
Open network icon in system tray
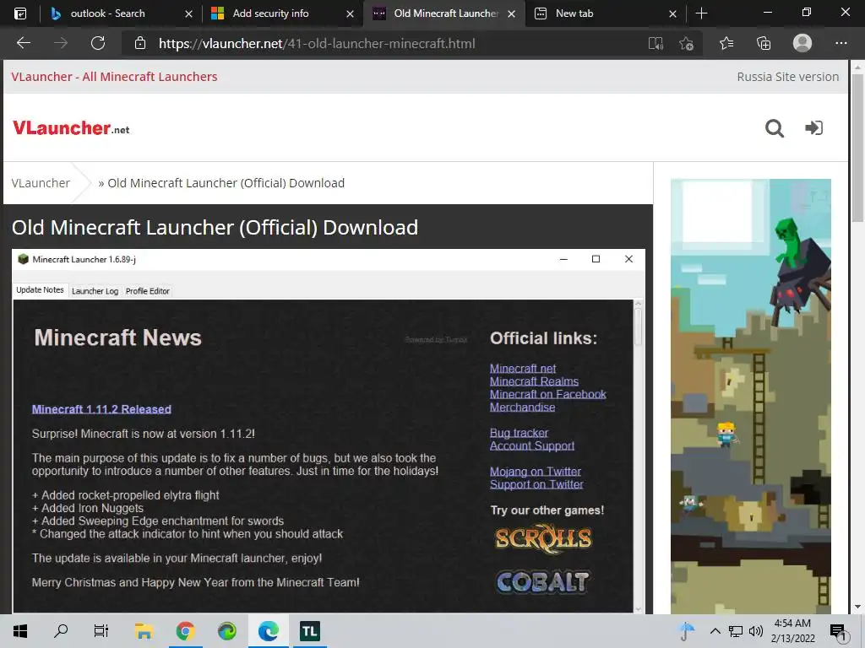coord(736,631)
